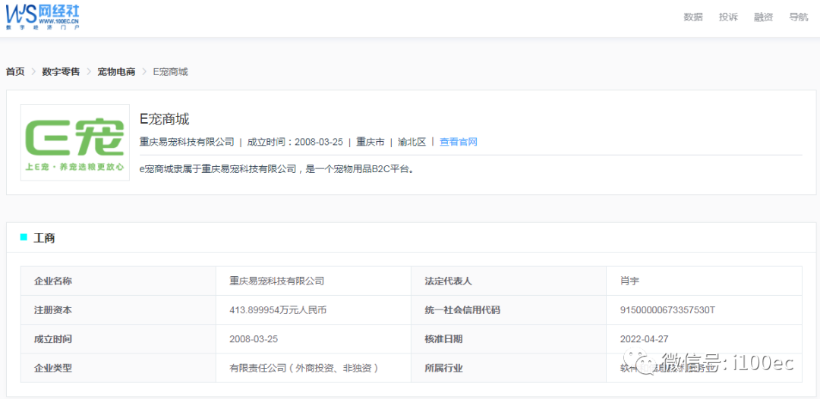The image size is (820, 399).
Task: Click 成立时间：2008-03-25 in header line
Action: tap(295, 142)
